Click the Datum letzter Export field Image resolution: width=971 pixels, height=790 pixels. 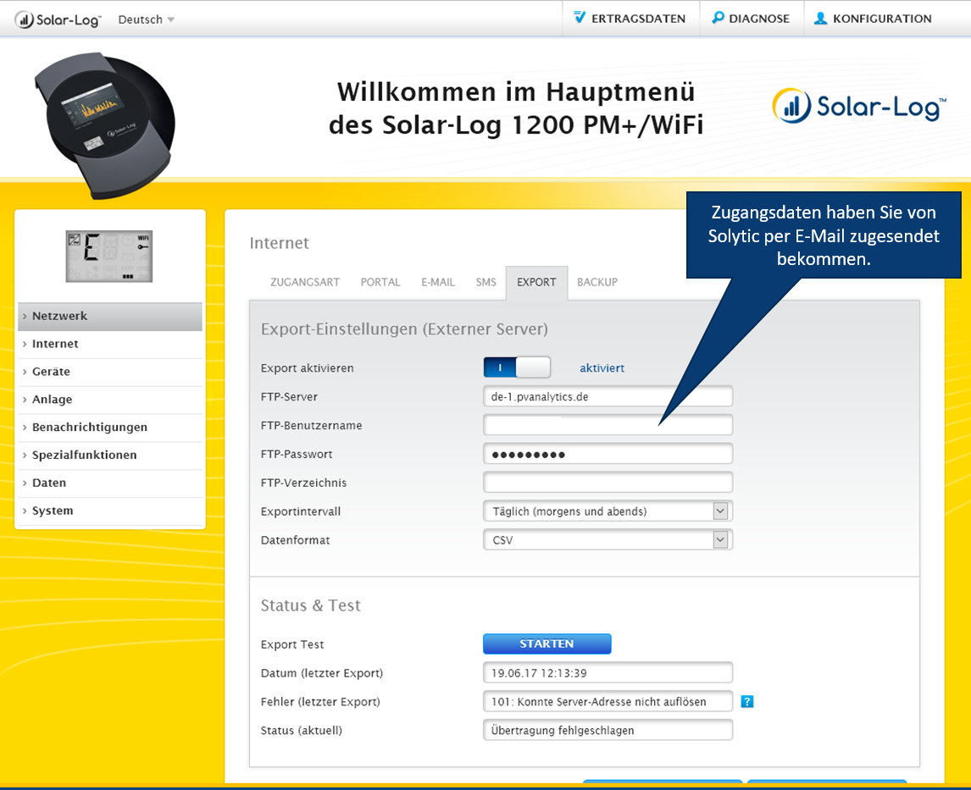[x=608, y=672]
